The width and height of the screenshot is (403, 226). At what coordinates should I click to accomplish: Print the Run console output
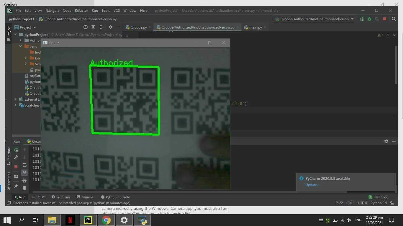click(24, 180)
